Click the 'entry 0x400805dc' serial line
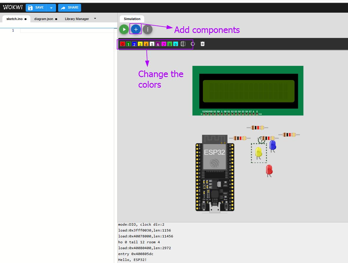Image resolution: width=348 pixels, height=263 pixels. 136,254
